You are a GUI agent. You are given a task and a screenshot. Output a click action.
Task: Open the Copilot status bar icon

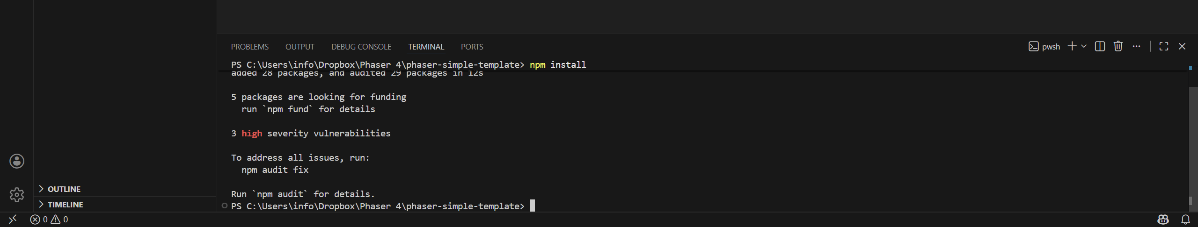[1163, 220]
